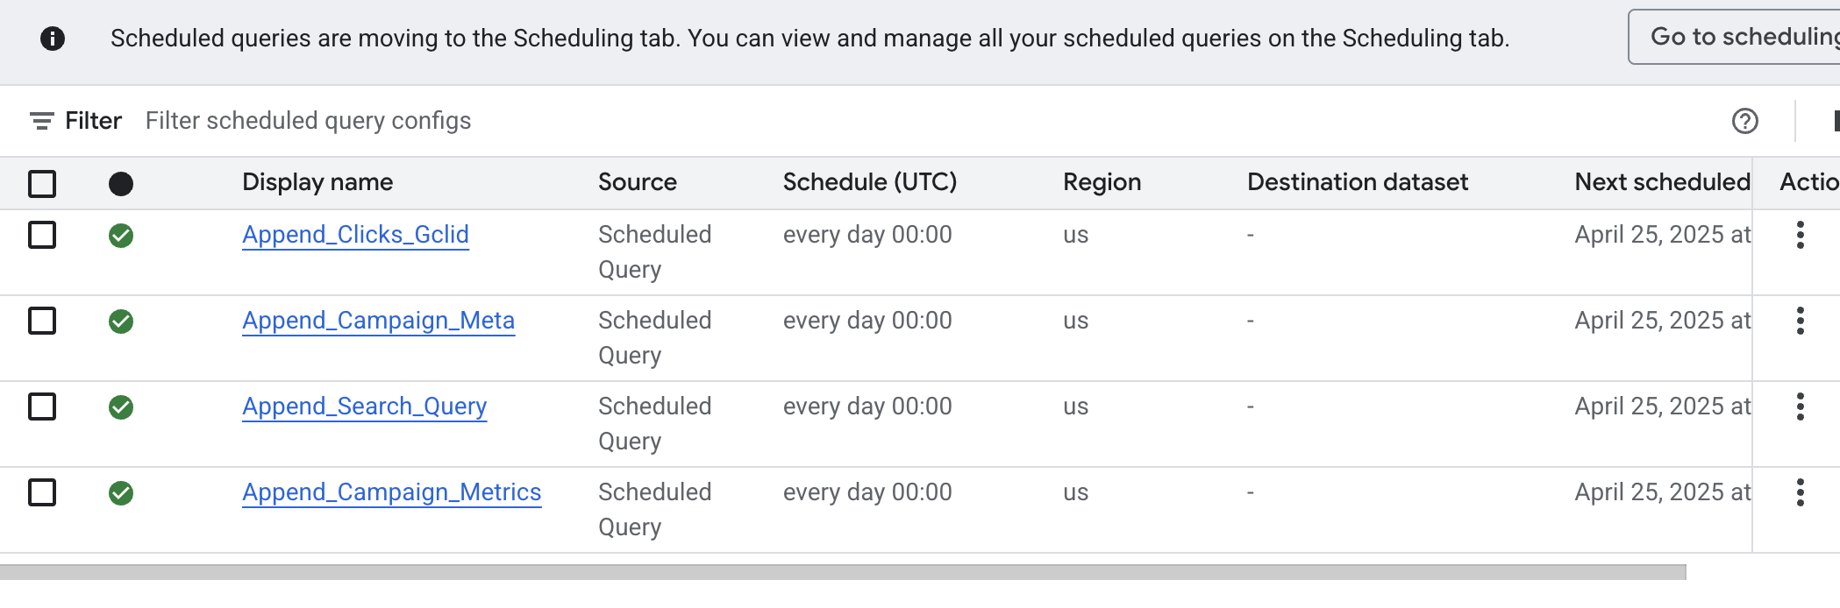This screenshot has height=608, width=1840.
Task: Open the help question mark icon
Action: coord(1744,121)
